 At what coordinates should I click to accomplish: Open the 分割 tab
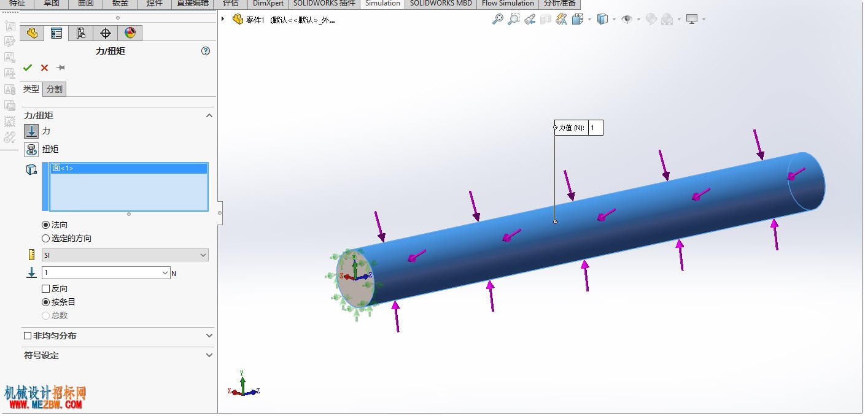[x=55, y=89]
